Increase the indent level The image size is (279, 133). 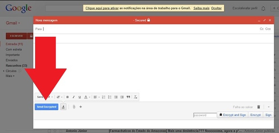pos(122,97)
